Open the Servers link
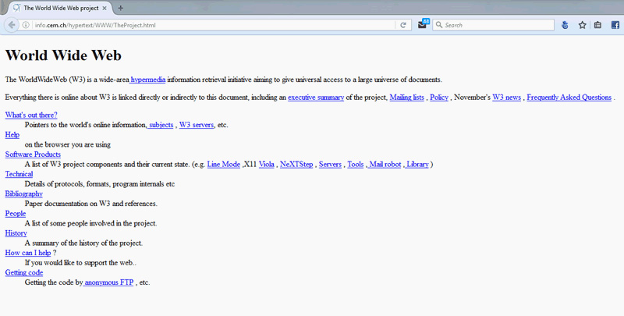Viewport: 624px width, 316px height. [x=330, y=165]
